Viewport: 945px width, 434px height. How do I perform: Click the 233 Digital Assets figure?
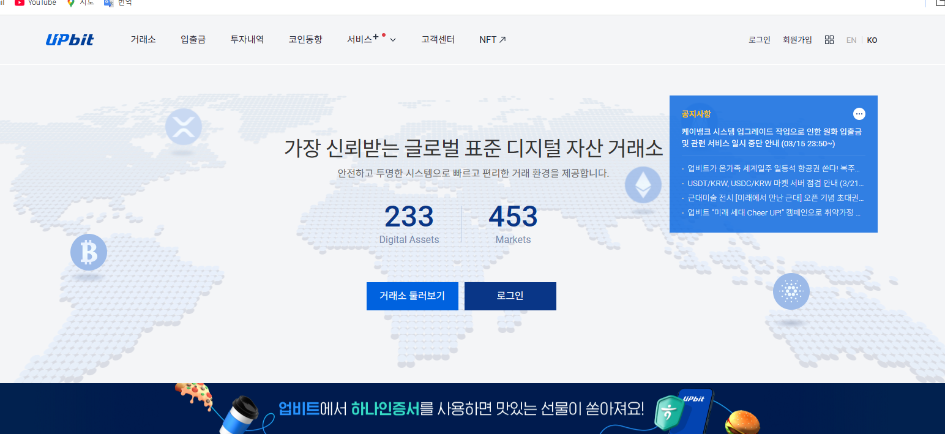pos(409,224)
